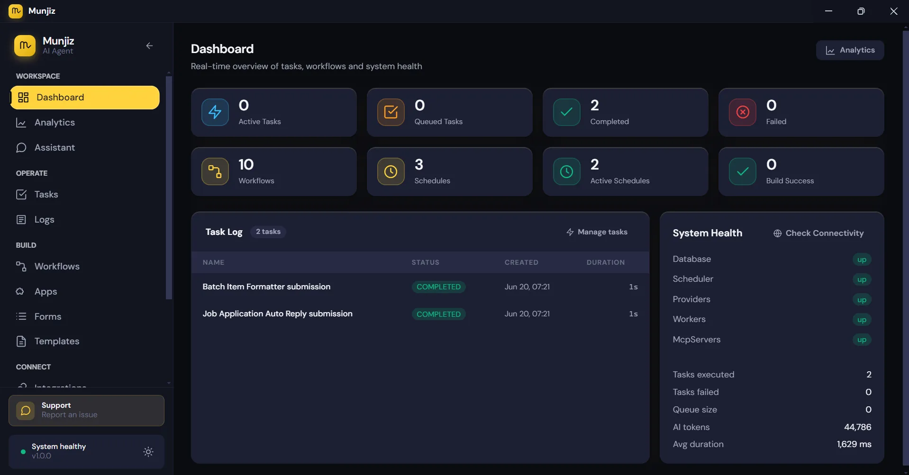
Task: Click COMPLETED badge for Batch Item Formatter
Action: coord(438,287)
